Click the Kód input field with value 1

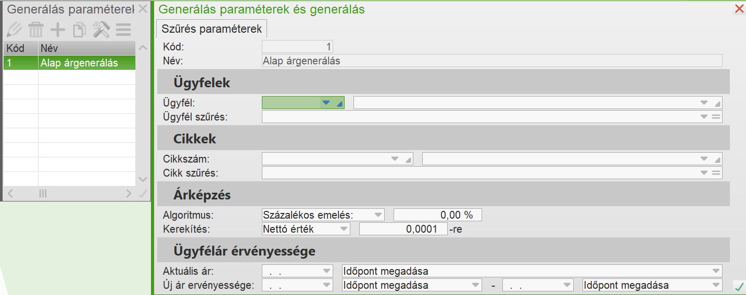(297, 47)
